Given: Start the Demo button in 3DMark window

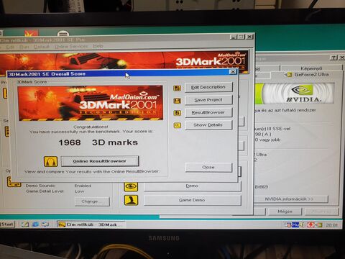Looking at the screenshot, I should [192, 186].
